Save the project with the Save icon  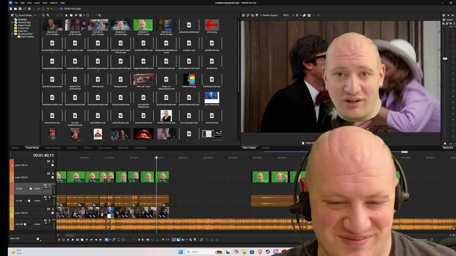tap(20, 9)
